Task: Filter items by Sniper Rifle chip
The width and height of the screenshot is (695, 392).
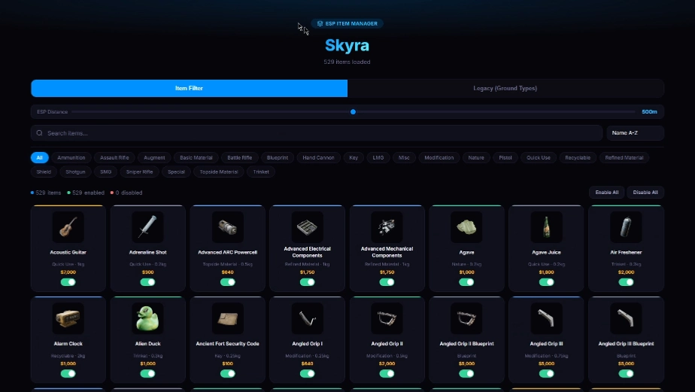Action: click(x=139, y=172)
